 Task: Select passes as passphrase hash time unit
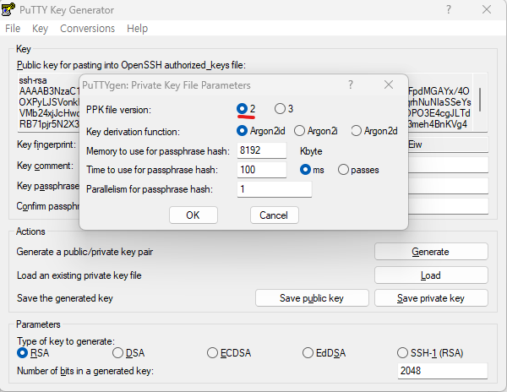click(358, 170)
